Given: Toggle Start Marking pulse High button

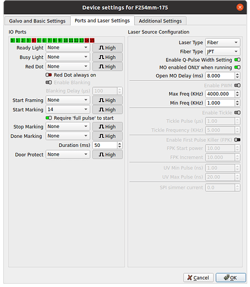Looking at the screenshot, I should (107, 110).
